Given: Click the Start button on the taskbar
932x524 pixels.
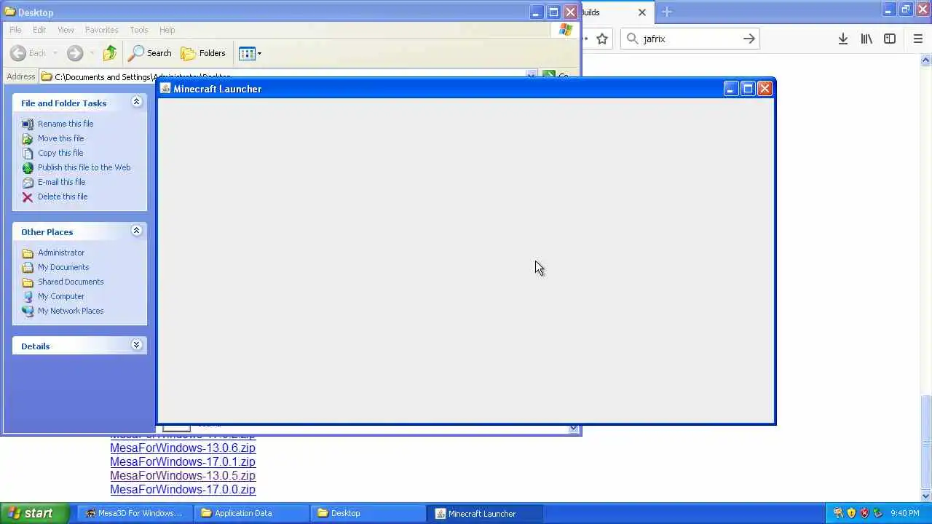Looking at the screenshot, I should [35, 513].
